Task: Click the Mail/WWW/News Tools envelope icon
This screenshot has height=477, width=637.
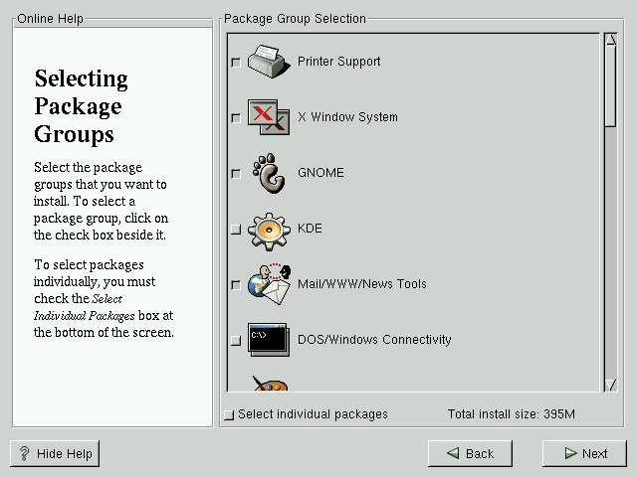Action: (x=267, y=284)
